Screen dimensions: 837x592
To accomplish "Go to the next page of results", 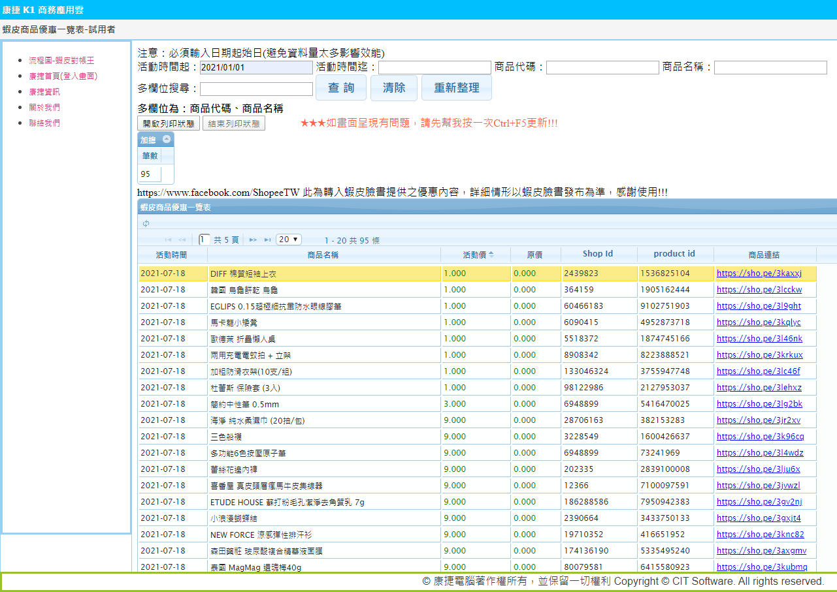I will tap(253, 240).
